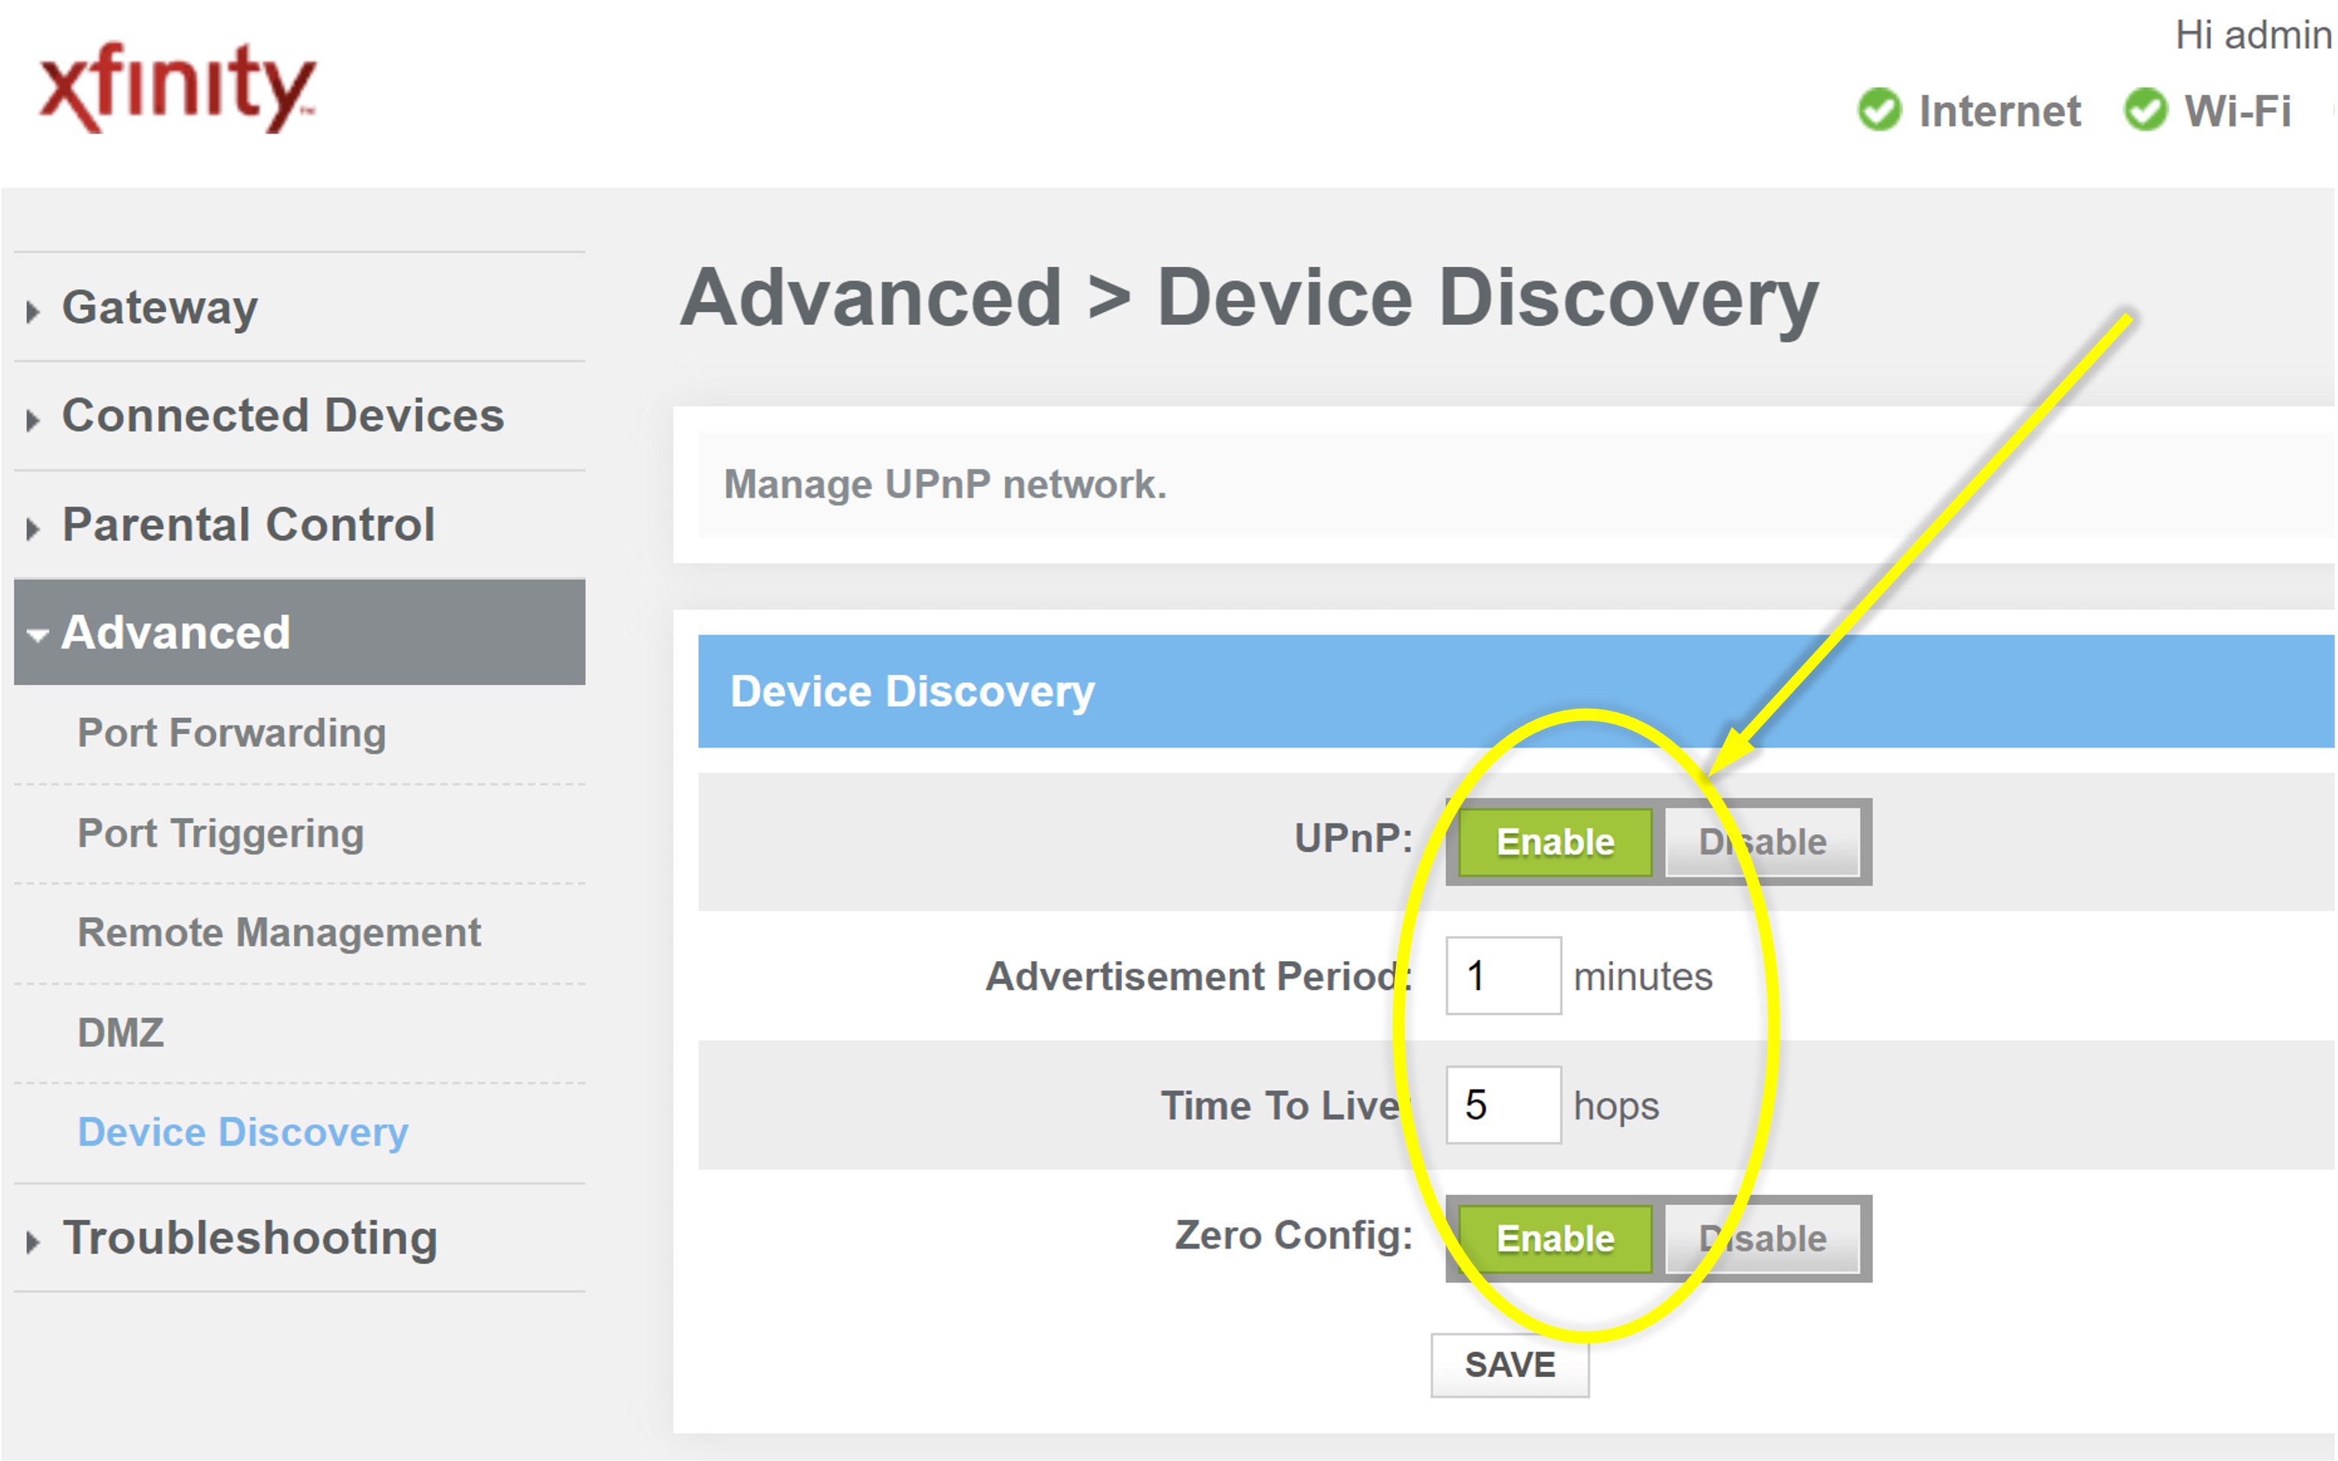Click the Wi-Fi status label
2338x1461 pixels.
pos(2239,111)
